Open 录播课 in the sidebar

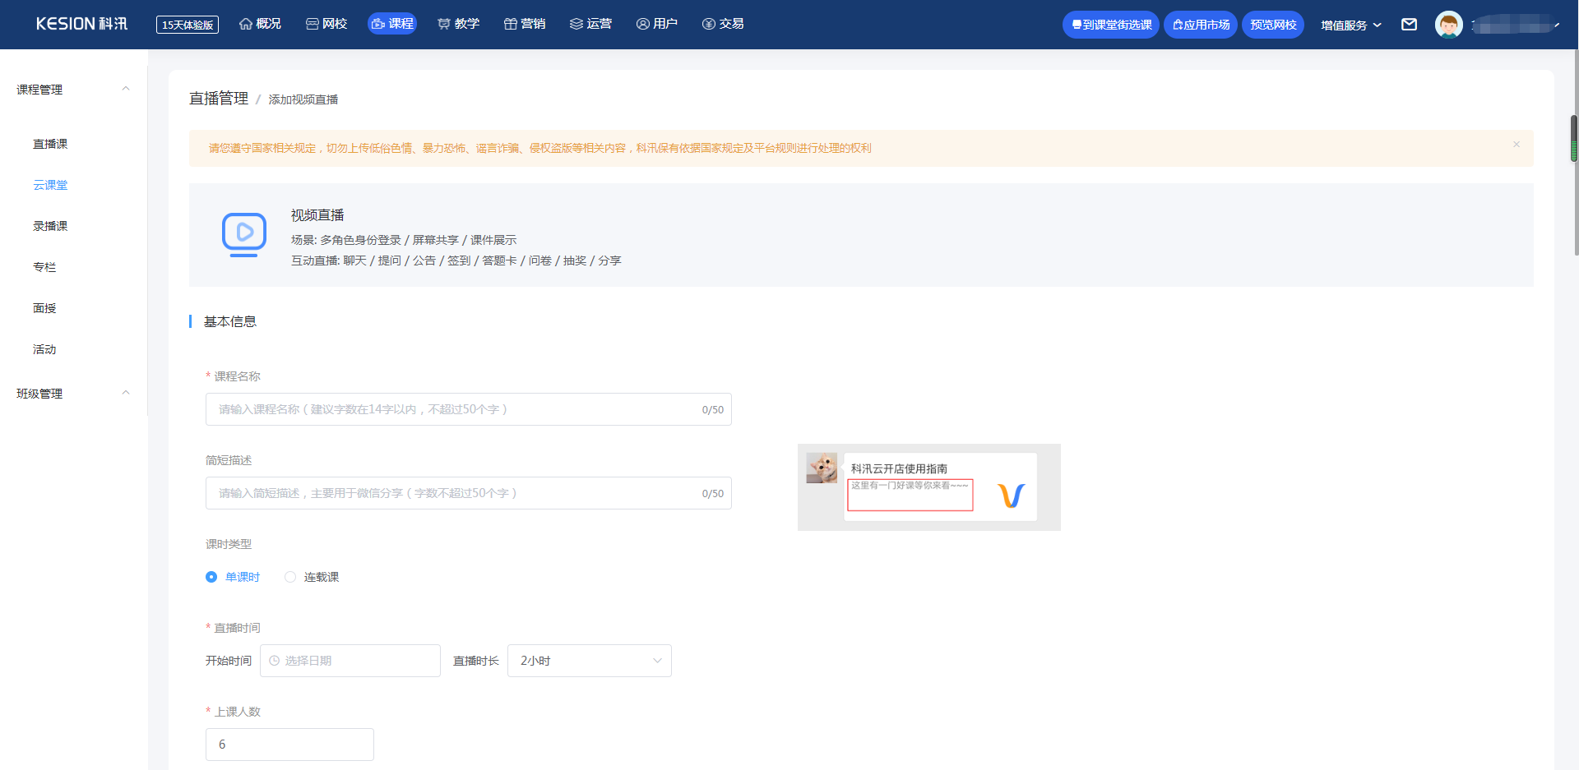(50, 226)
